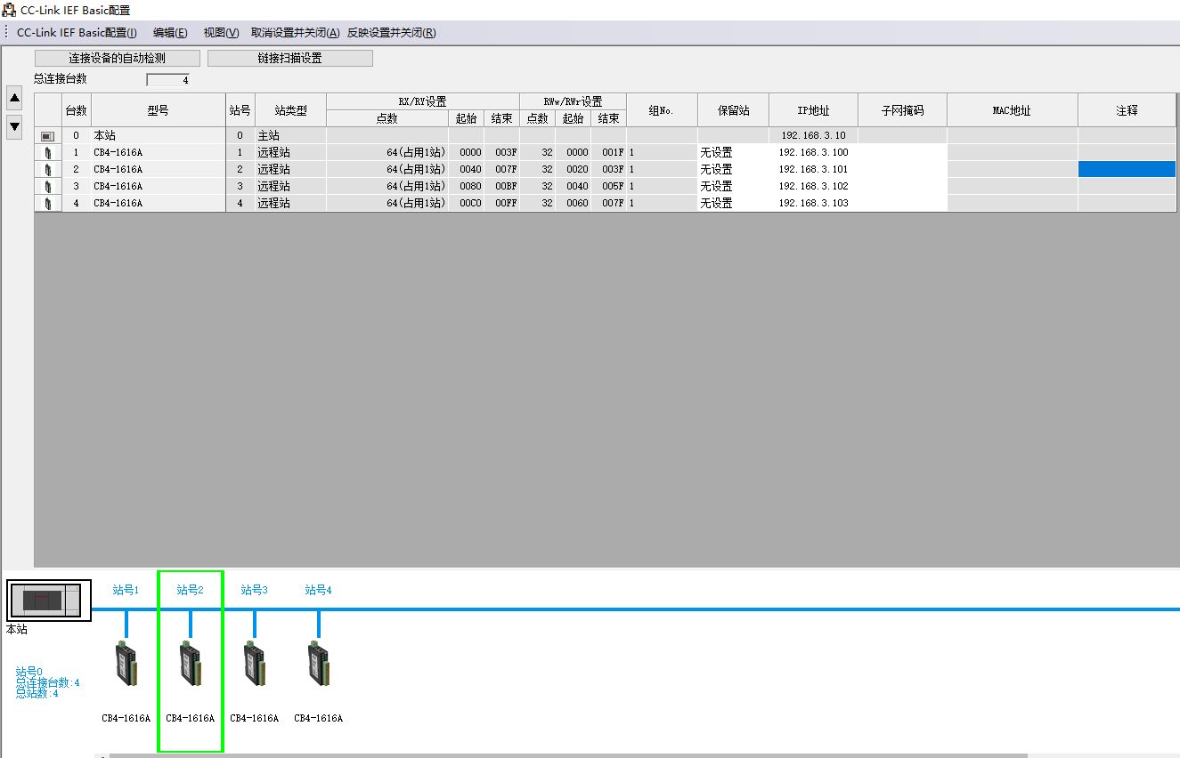1180x758 pixels.
Task: Click the move-up arrow button
Action: (x=14, y=97)
